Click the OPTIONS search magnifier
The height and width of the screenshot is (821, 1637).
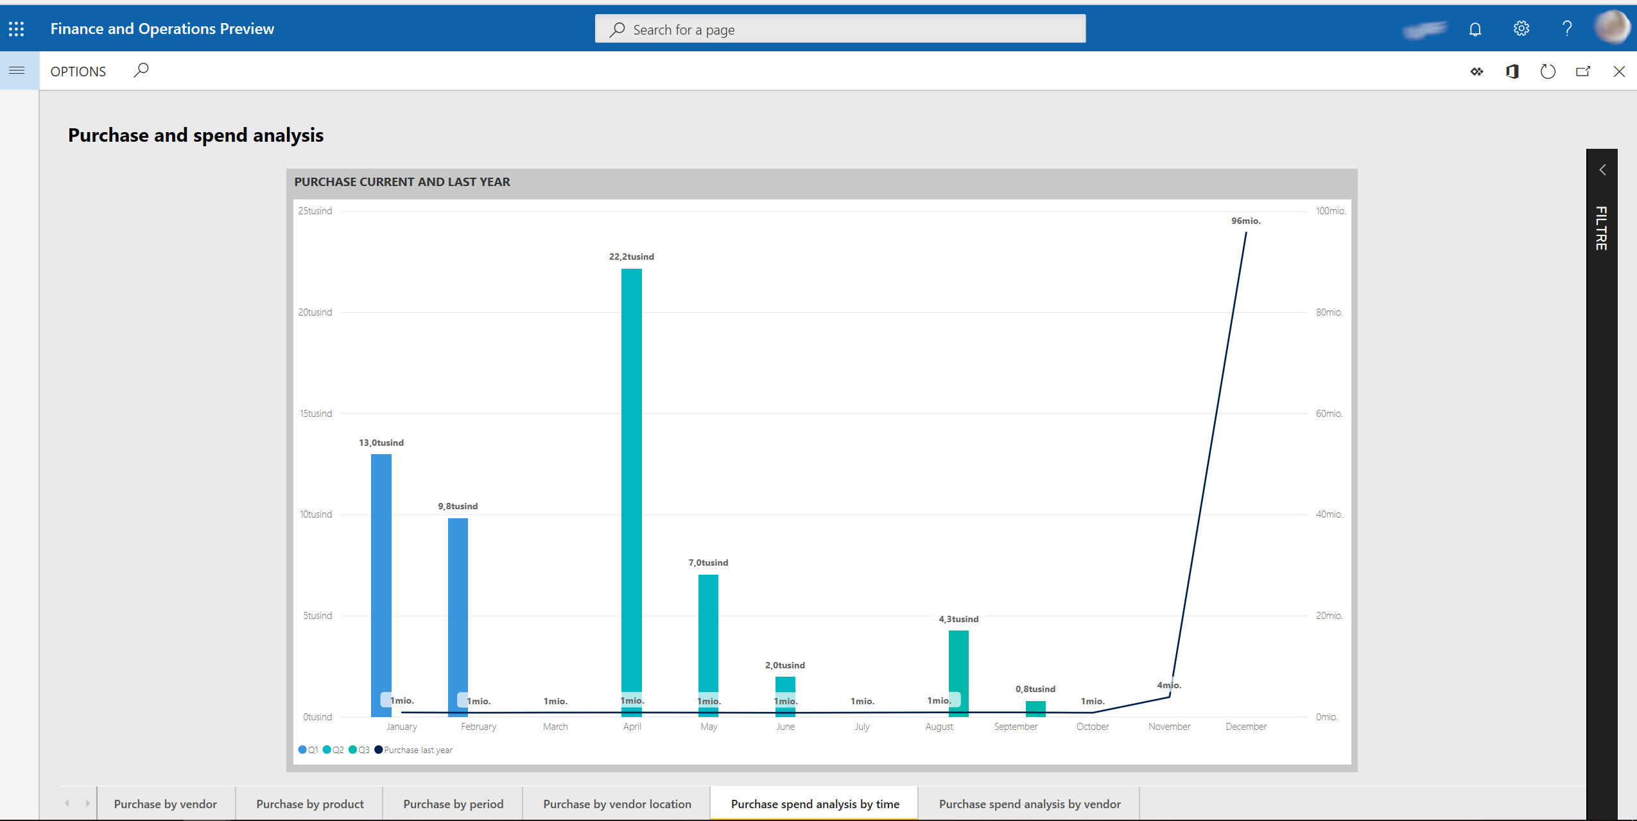click(141, 71)
